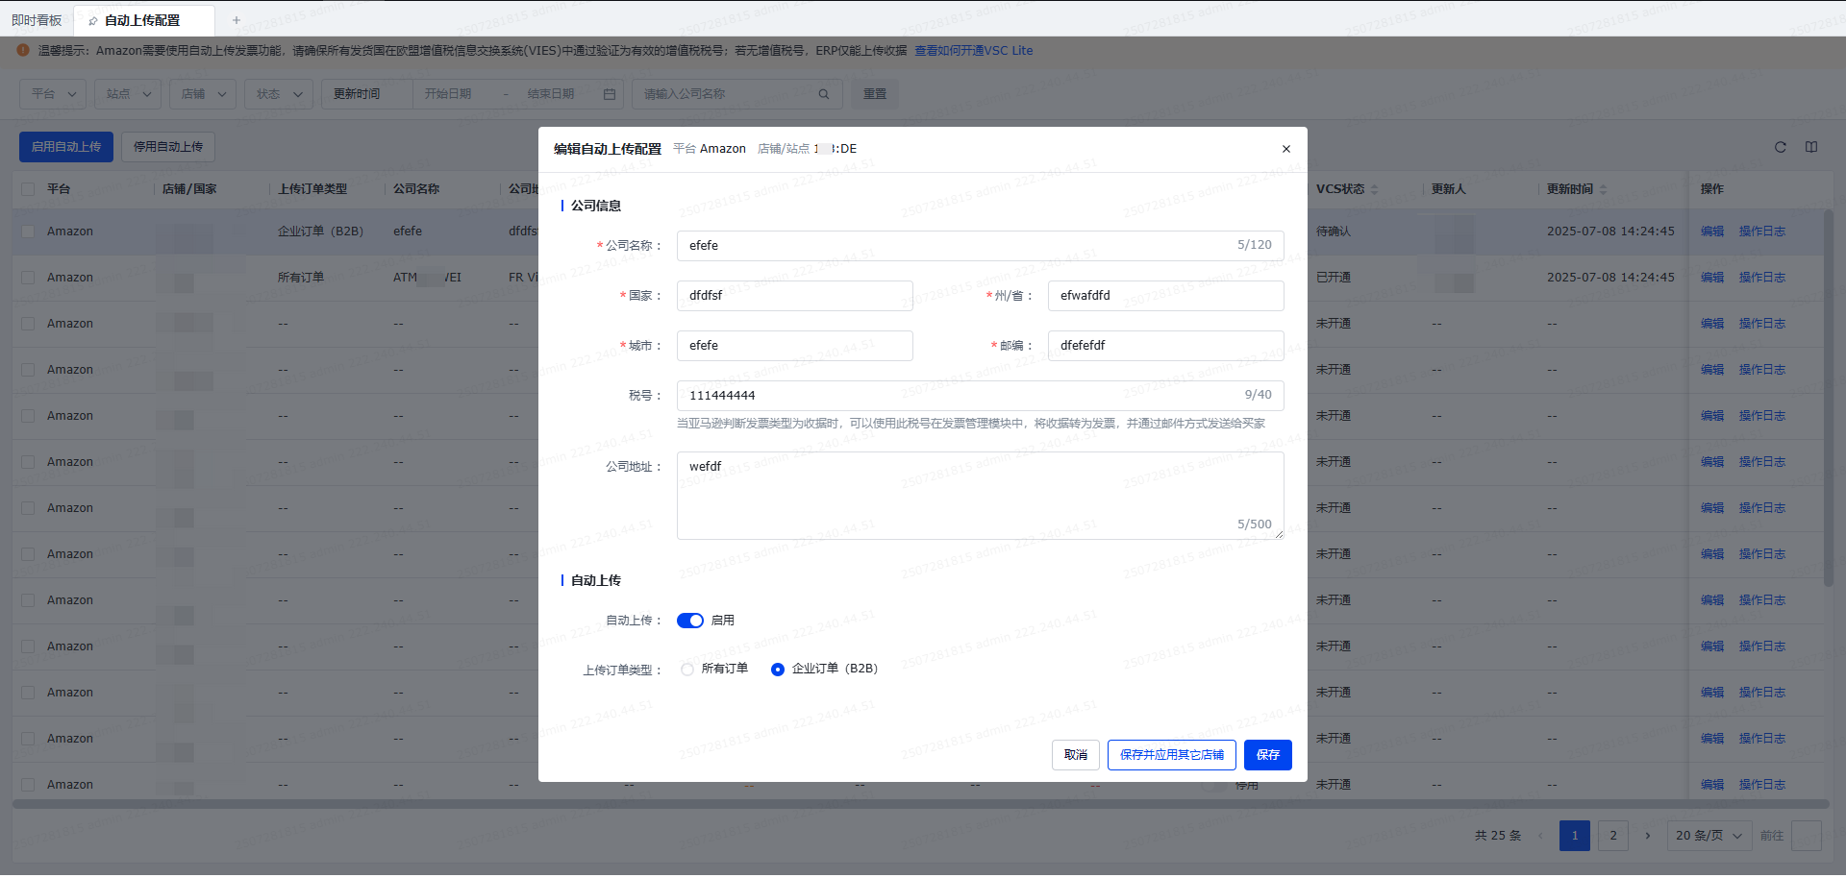Sort by VCS状态 column sort icon

(1375, 189)
